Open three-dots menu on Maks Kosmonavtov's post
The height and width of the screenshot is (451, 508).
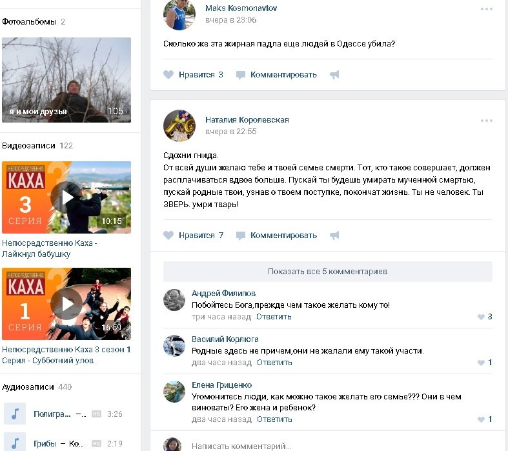point(487,9)
